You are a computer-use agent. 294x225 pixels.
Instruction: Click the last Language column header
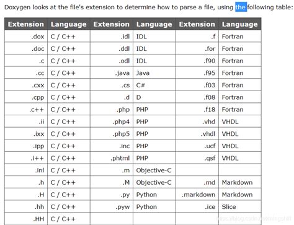[240, 24]
